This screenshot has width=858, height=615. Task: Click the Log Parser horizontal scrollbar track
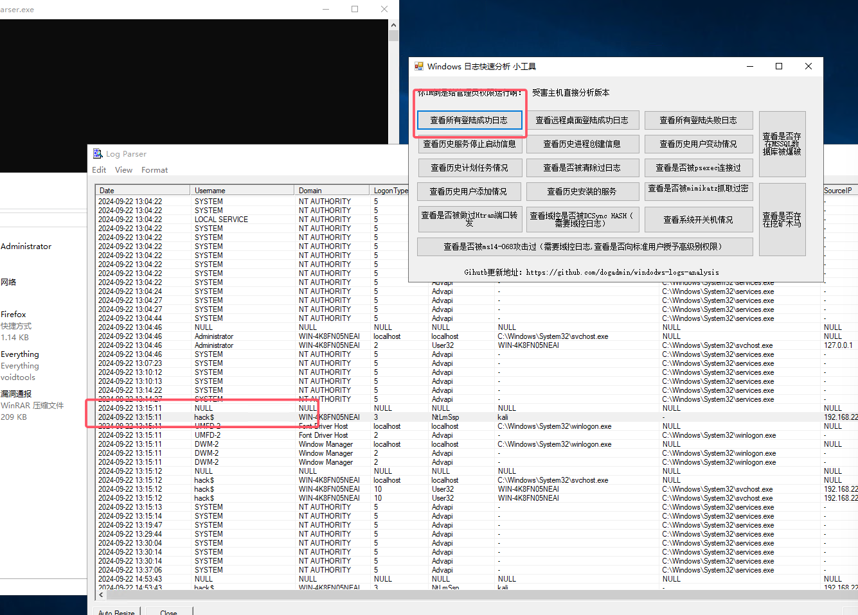coord(482,595)
